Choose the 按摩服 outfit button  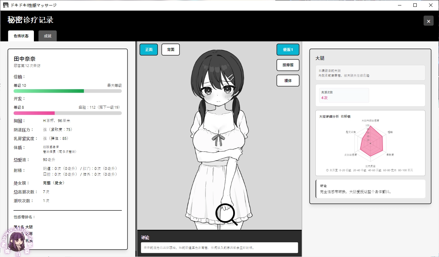pyautogui.click(x=288, y=65)
